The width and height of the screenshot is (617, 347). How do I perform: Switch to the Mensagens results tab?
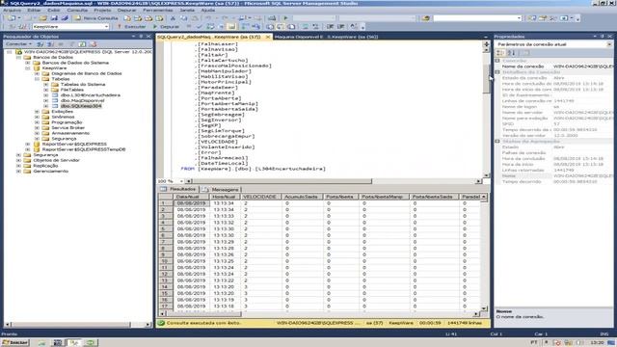tap(221, 189)
